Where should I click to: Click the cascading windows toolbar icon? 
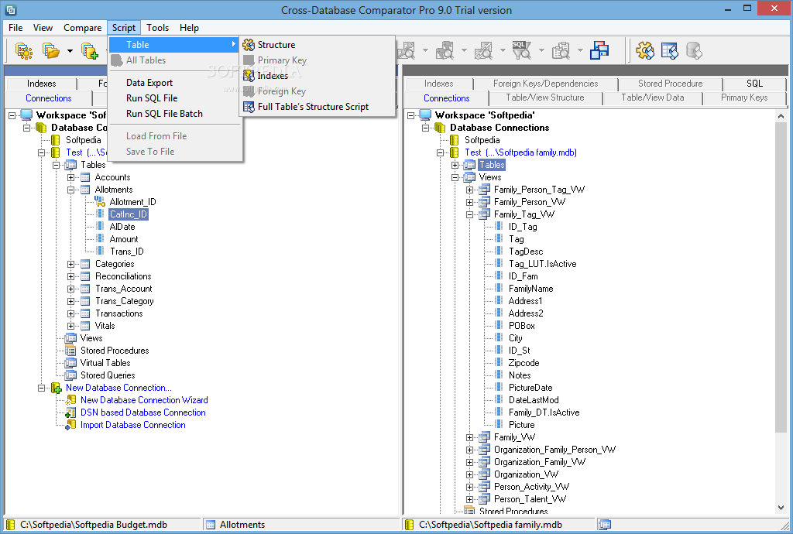point(599,50)
